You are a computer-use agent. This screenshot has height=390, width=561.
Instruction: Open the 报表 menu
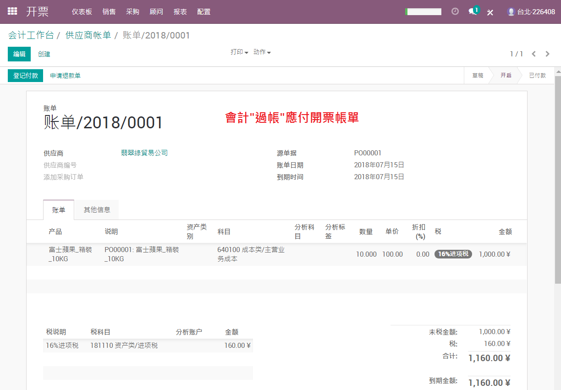click(x=180, y=12)
